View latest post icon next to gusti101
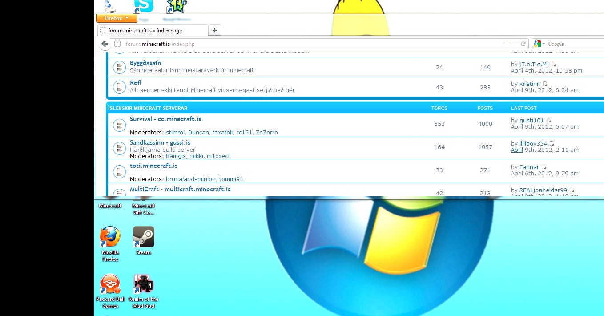 click(549, 121)
